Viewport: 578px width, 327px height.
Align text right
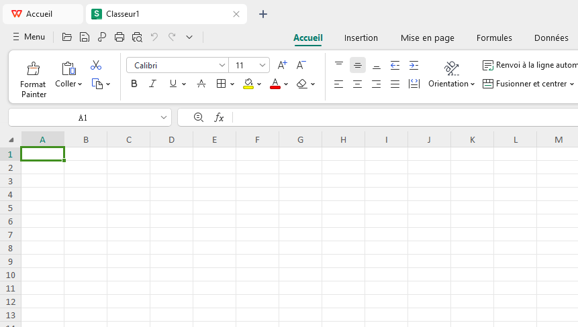tap(377, 84)
